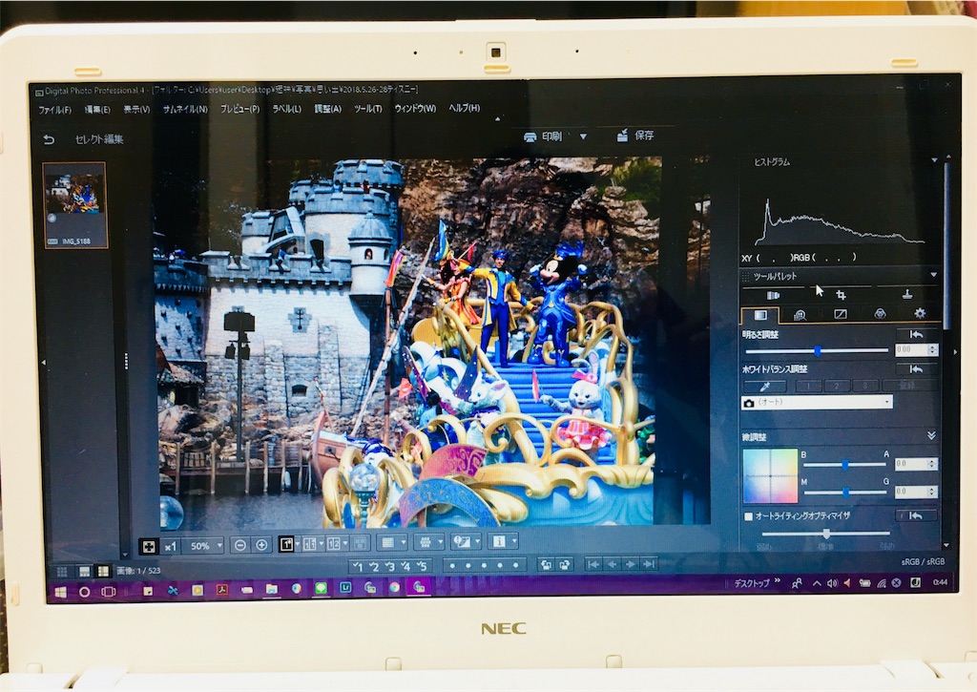
Task: Click the fit-to-window view icon
Action: (148, 546)
